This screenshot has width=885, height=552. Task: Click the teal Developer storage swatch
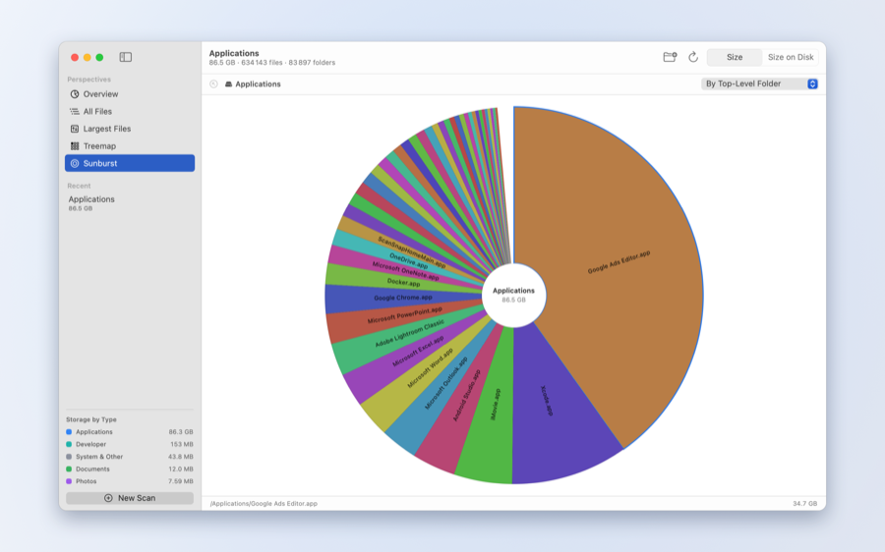click(x=69, y=444)
